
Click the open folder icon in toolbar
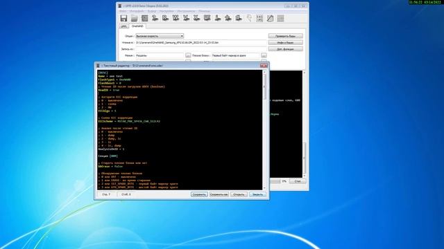pos(134,19)
